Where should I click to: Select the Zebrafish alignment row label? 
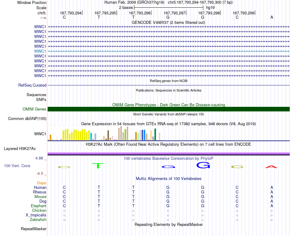tap(38, 220)
